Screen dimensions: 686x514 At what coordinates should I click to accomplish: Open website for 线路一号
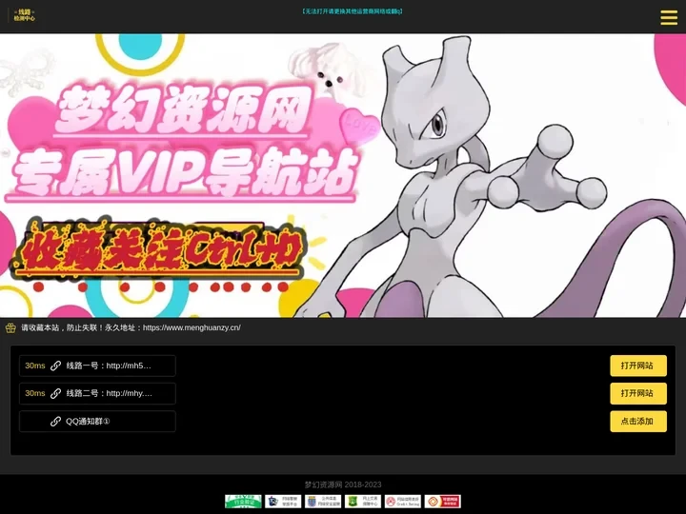point(638,366)
